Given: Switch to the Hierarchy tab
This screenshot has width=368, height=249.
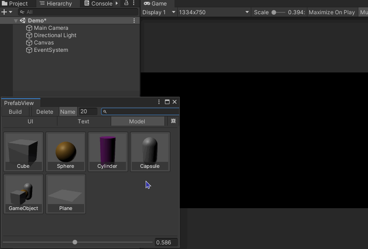Looking at the screenshot, I should coord(56,4).
